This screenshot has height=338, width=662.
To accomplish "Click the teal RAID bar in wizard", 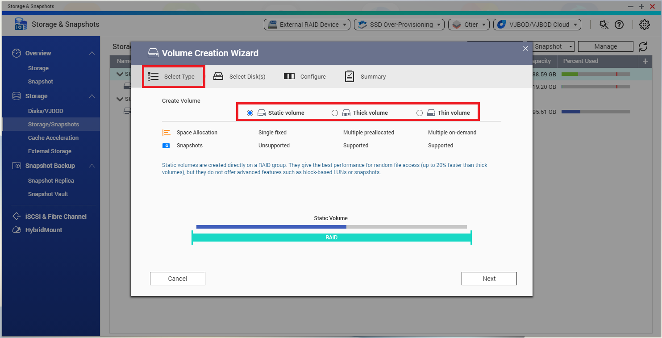I will coord(331,238).
